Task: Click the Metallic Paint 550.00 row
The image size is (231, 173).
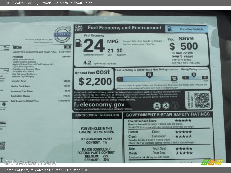Action: pyautogui.click(x=41, y=81)
